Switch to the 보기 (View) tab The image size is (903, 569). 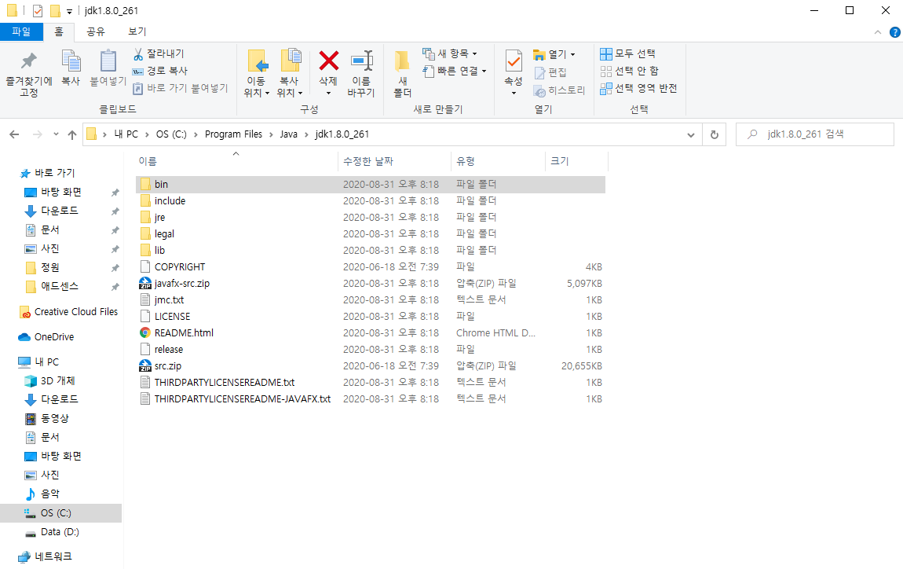click(x=137, y=31)
